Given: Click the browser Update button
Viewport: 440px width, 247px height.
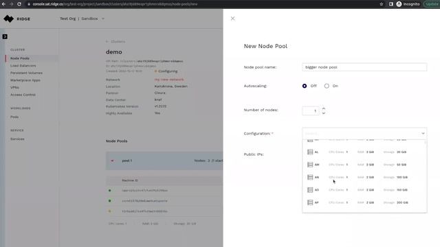Looking at the screenshot, I should tap(432, 4).
